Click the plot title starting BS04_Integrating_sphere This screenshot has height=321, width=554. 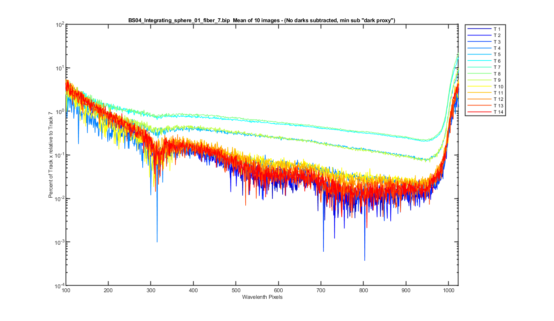[x=262, y=20]
